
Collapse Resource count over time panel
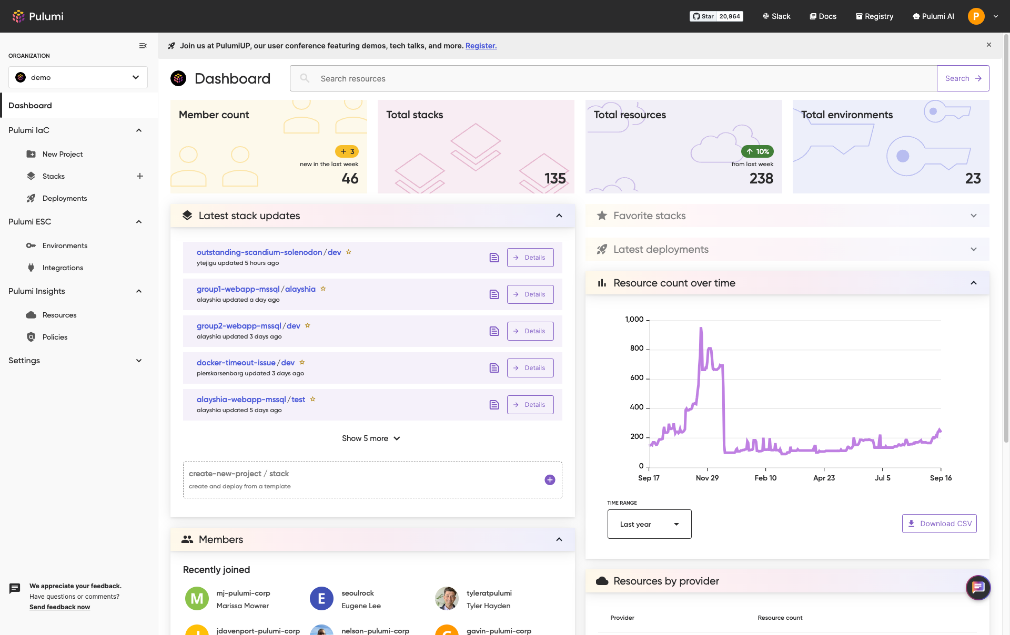pos(974,283)
